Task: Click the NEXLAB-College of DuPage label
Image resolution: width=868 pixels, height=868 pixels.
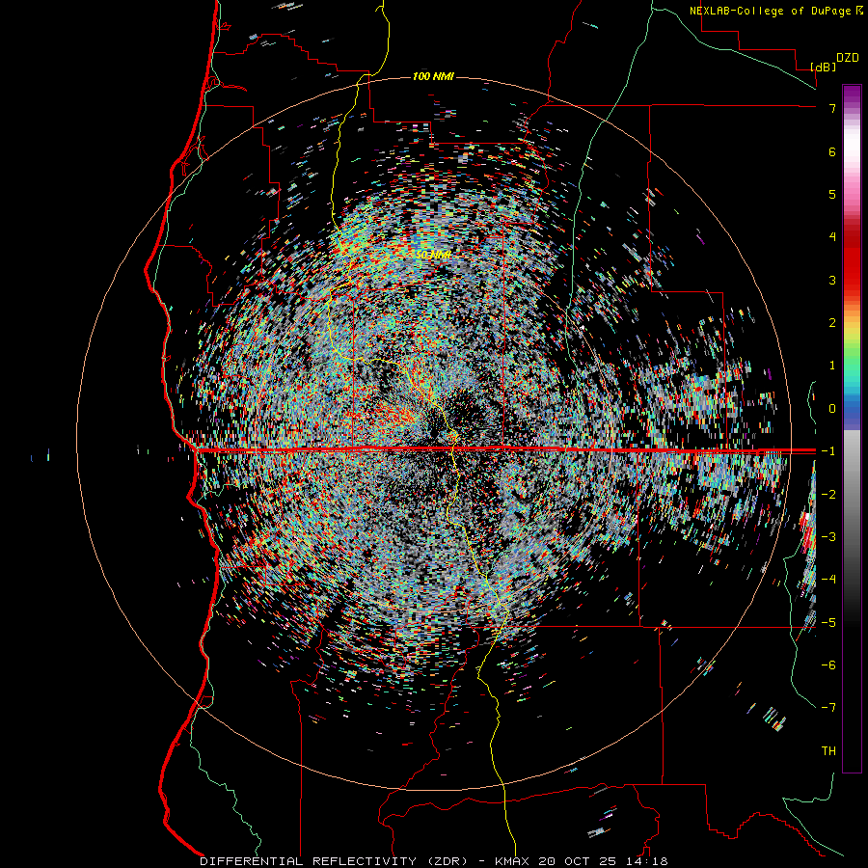Action: pos(770,11)
